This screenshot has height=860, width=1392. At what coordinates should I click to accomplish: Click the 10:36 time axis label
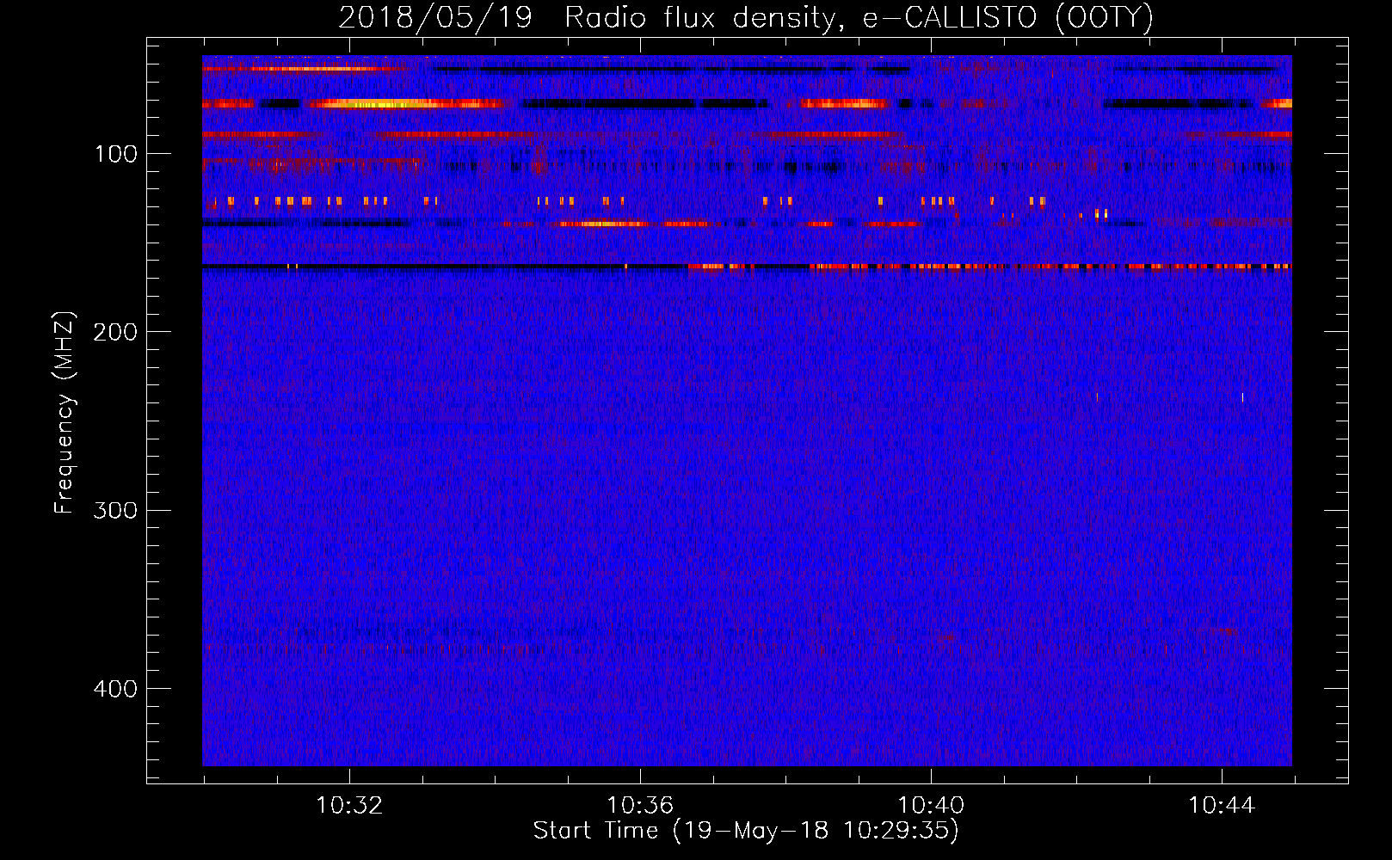[x=640, y=806]
